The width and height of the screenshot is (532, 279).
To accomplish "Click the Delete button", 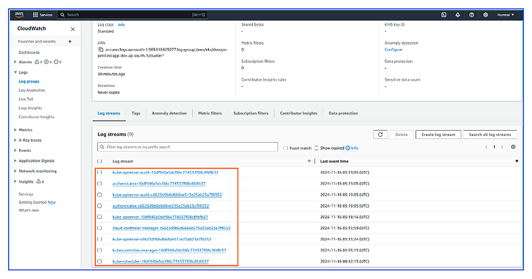I will click(x=402, y=134).
